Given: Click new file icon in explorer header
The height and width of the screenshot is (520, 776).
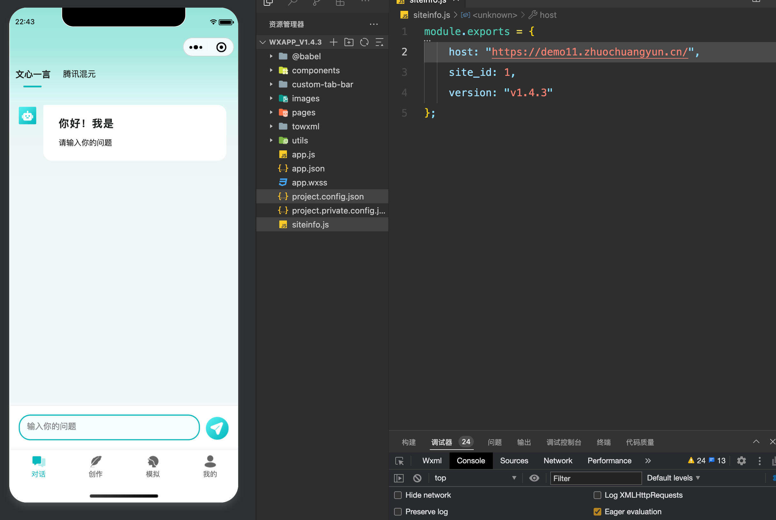Looking at the screenshot, I should pyautogui.click(x=333, y=42).
